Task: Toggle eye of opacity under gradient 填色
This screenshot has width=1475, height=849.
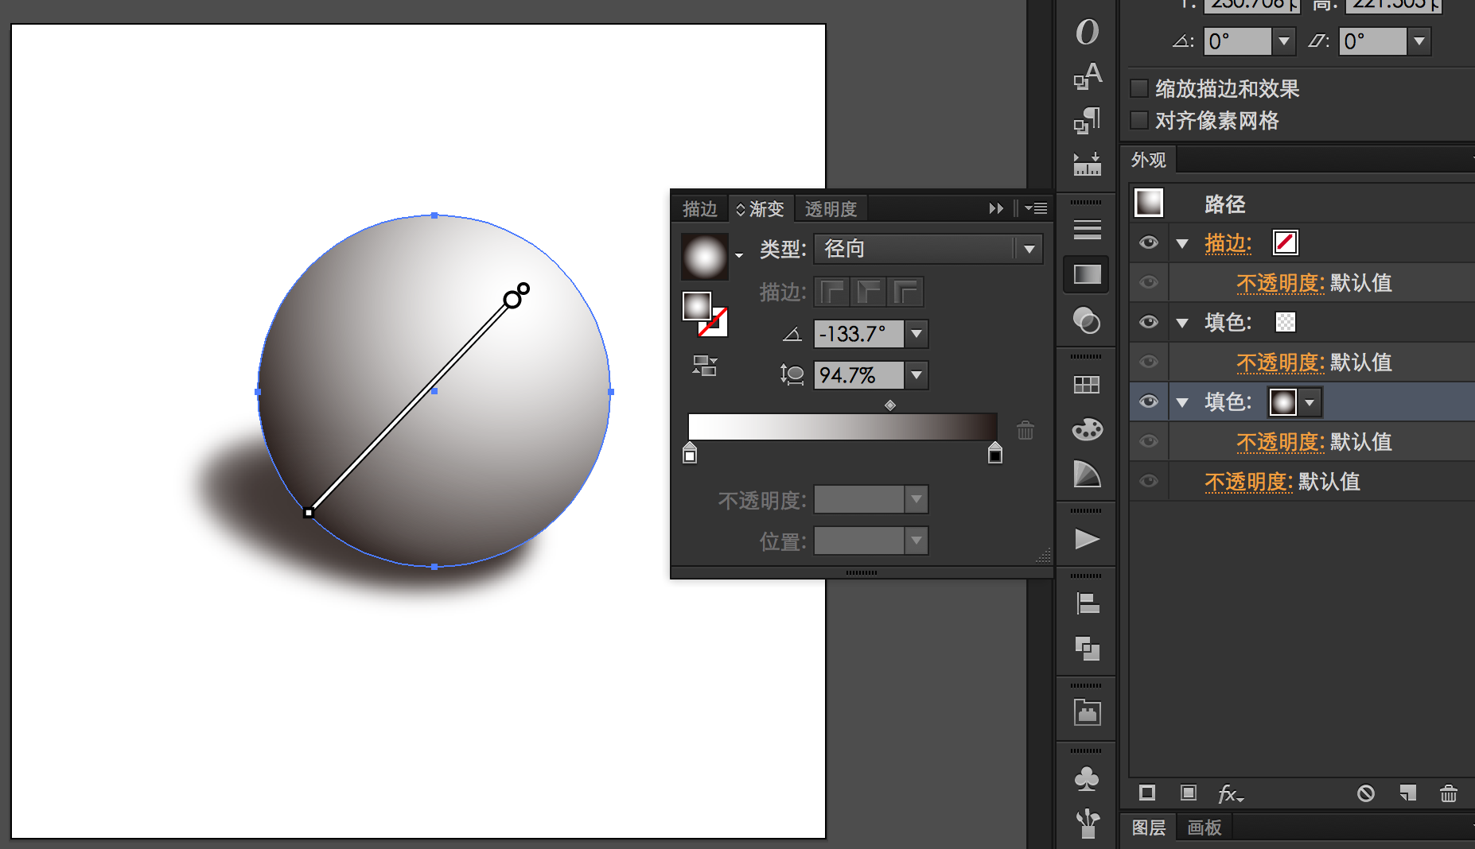Action: click(x=1148, y=441)
